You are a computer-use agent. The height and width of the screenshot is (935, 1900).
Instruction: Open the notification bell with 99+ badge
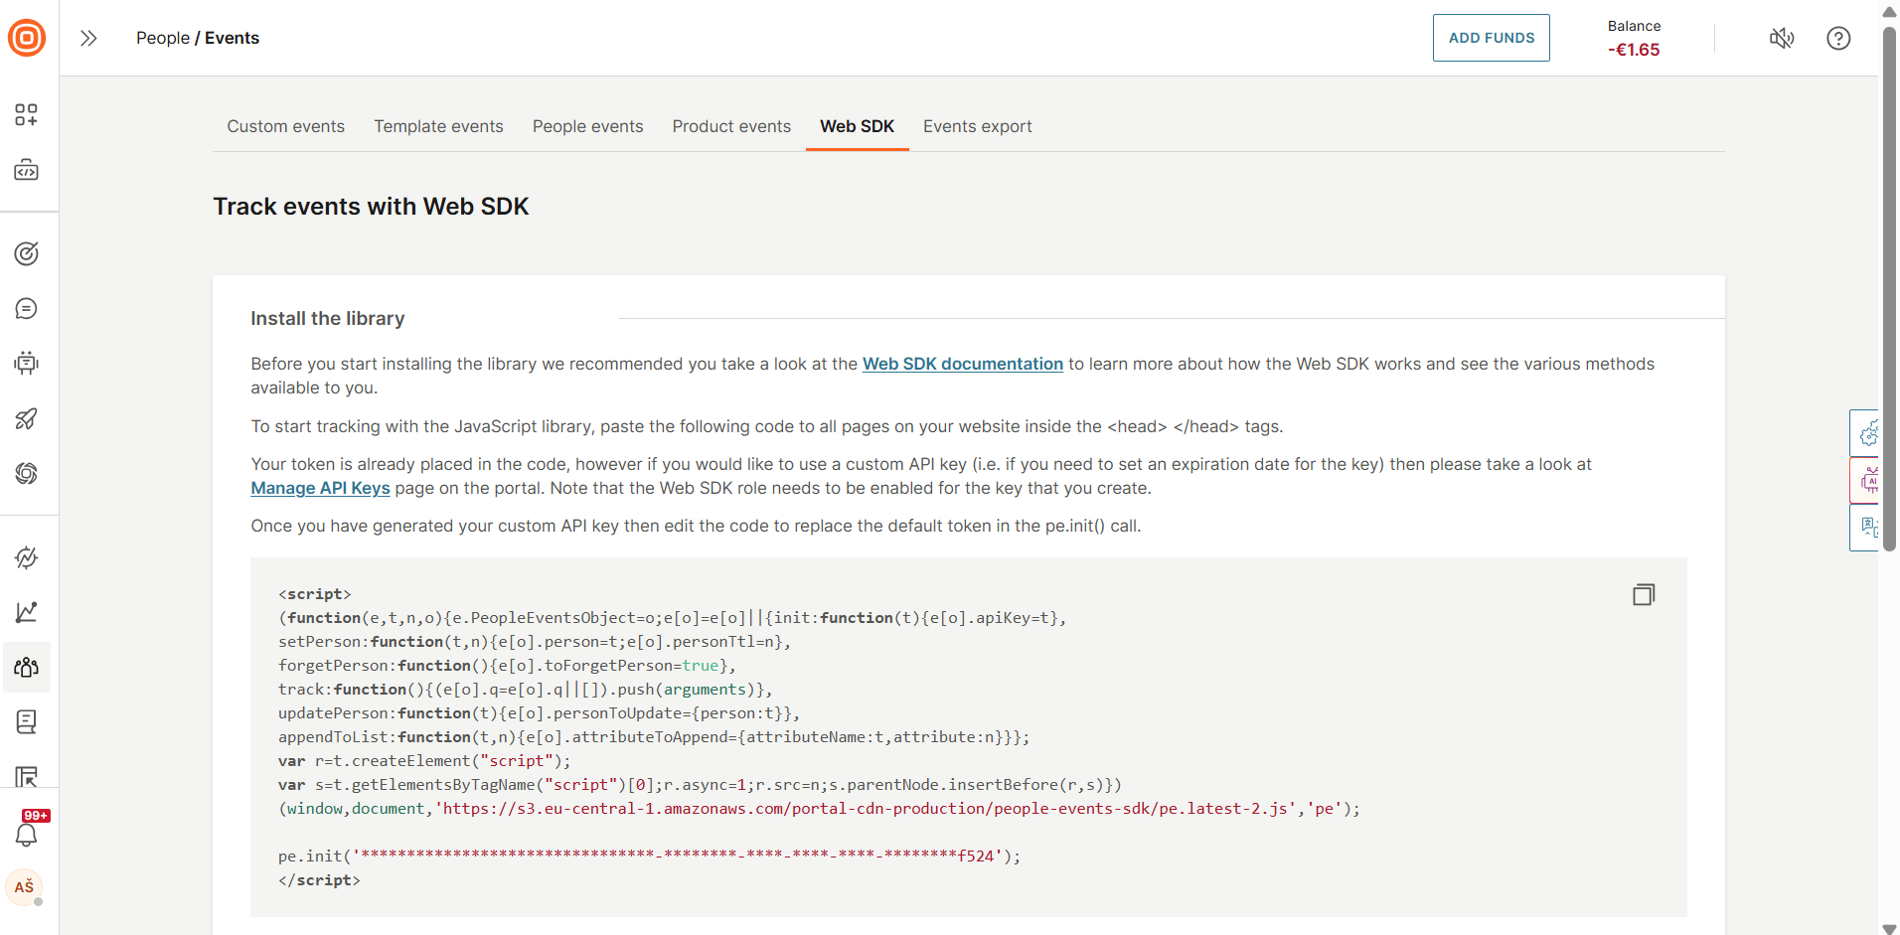(x=27, y=833)
